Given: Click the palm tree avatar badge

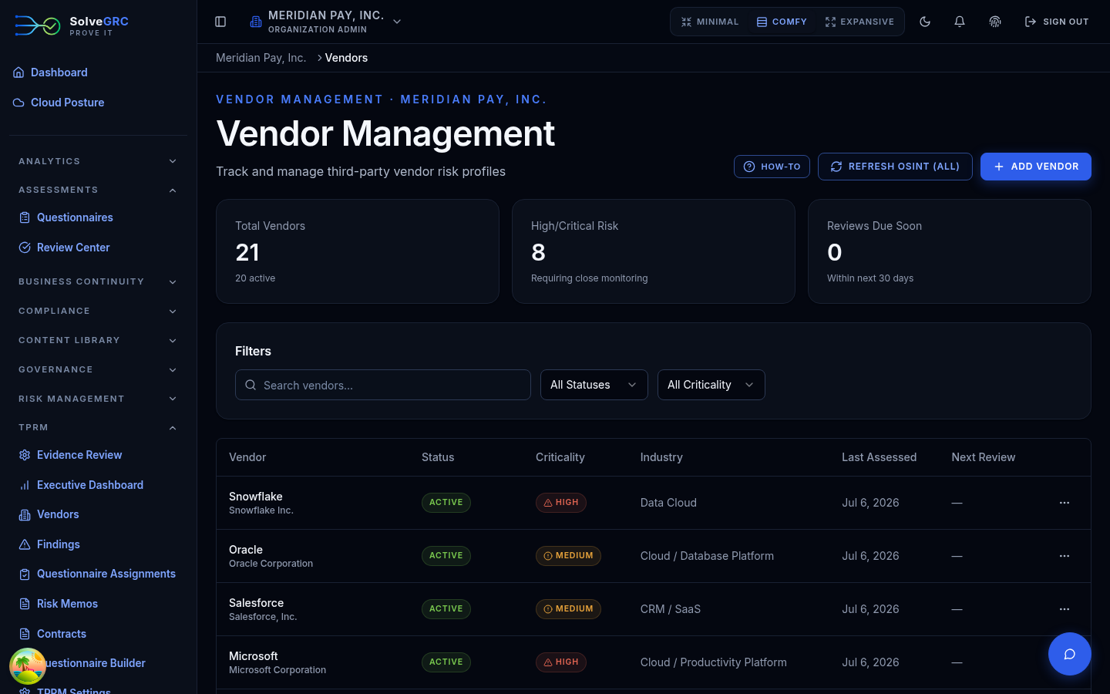Looking at the screenshot, I should [x=28, y=666].
